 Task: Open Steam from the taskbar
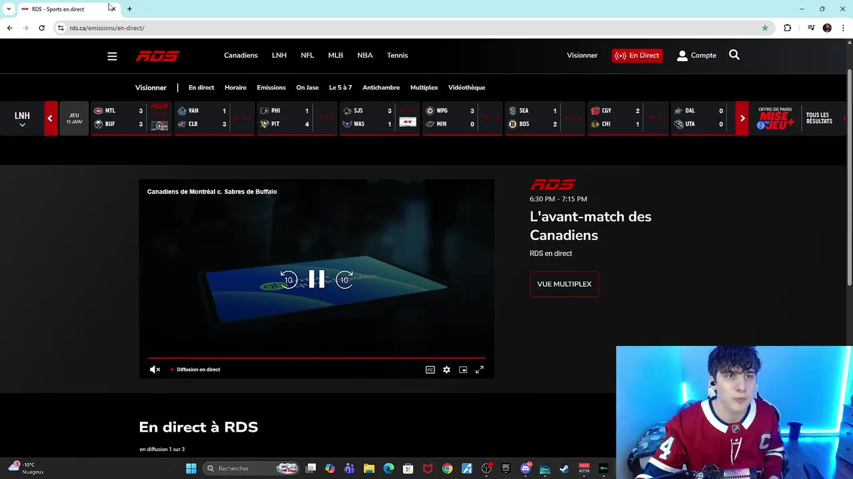tap(564, 468)
